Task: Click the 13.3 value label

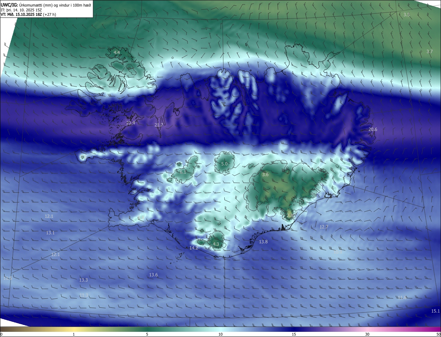Action: 83,280
